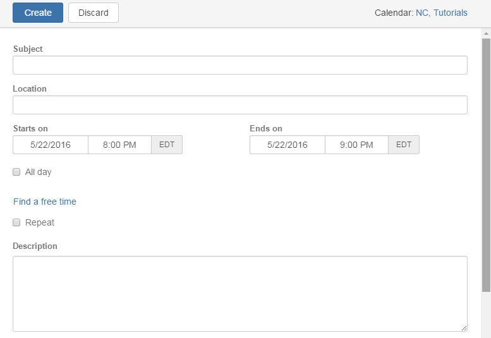This screenshot has height=338, width=491.
Task: Click the scrollbar up arrow
Action: coord(486,33)
